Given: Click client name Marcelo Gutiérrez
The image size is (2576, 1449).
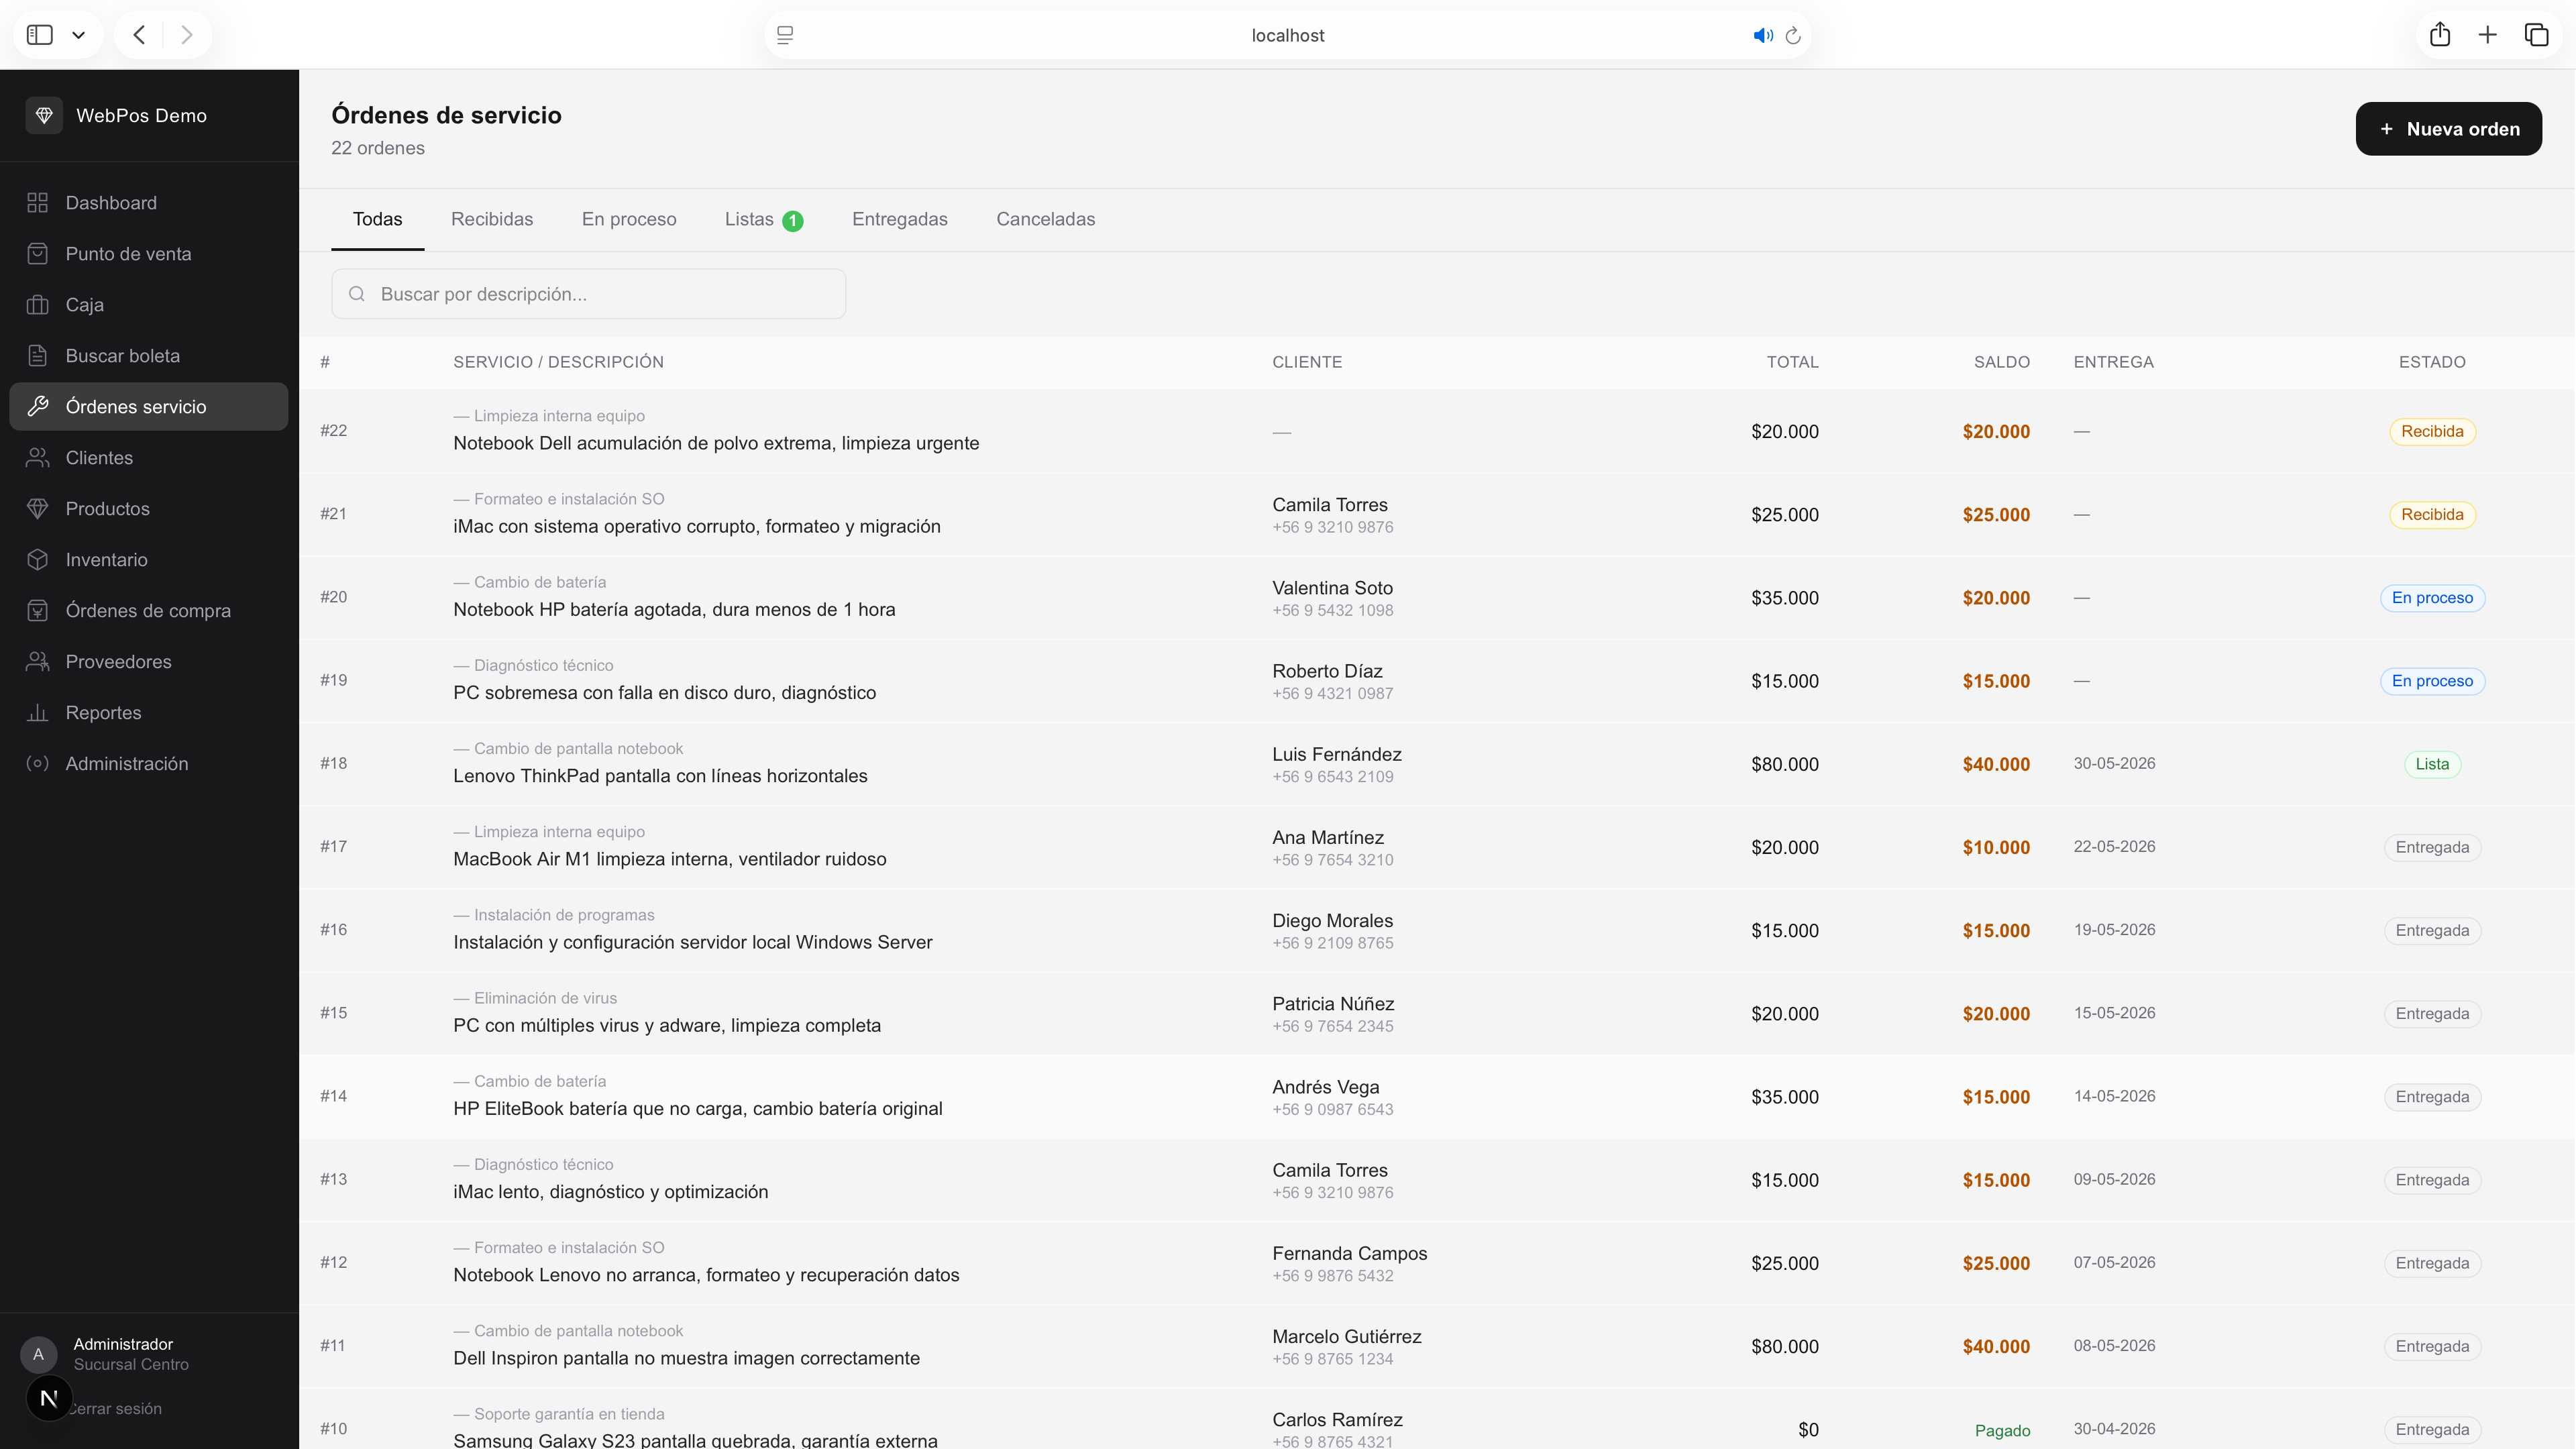Looking at the screenshot, I should pyautogui.click(x=1346, y=1336).
